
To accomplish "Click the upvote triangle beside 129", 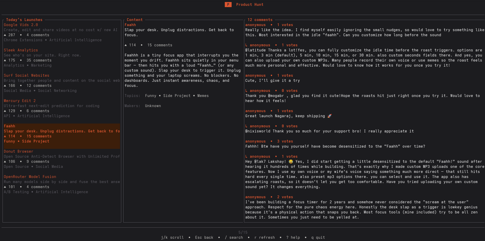I will pyautogui.click(x=5, y=111).
